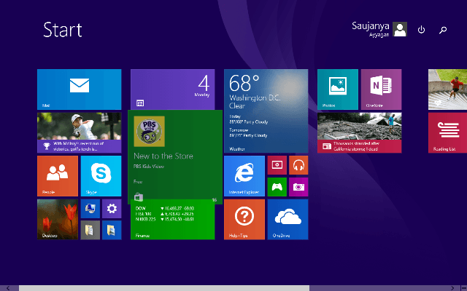Open the Help+Tips tile
This screenshot has height=291, width=467.
click(x=244, y=220)
